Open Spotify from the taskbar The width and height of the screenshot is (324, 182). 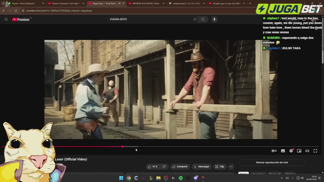(181, 178)
